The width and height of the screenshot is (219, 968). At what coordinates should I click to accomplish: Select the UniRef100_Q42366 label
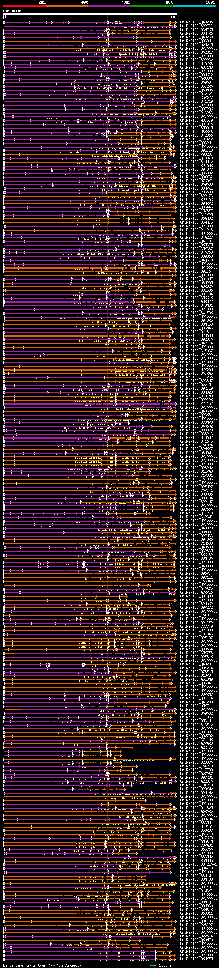click(x=196, y=136)
